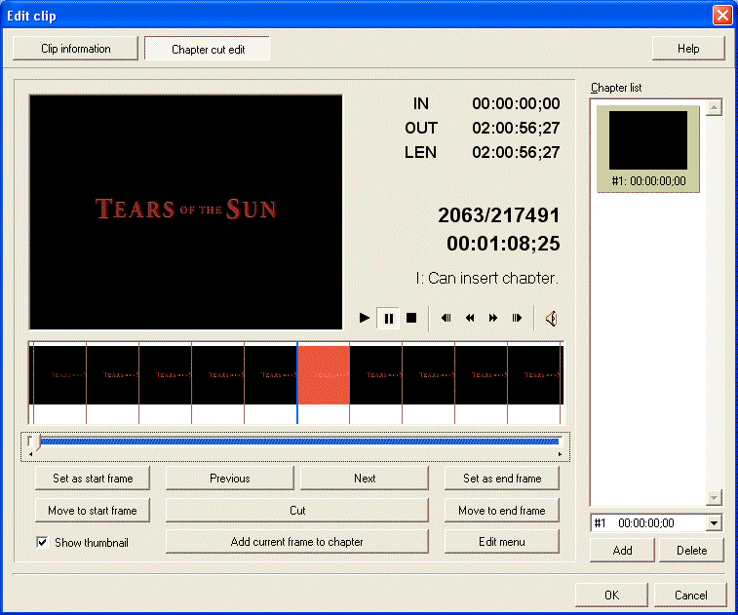Viewport: 738px width, 615px height.
Task: Click the IN timecode 00:00:00;00
Action: tap(516, 103)
